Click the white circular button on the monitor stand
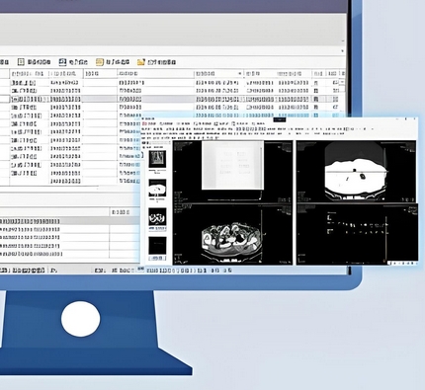The image size is (425, 390). point(81,319)
